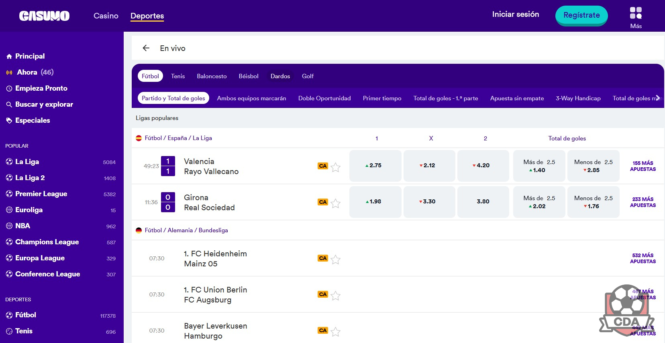Favorite the Valencia vs Rayo Vallecano match star
Image resolution: width=665 pixels, height=343 pixels.
click(336, 167)
